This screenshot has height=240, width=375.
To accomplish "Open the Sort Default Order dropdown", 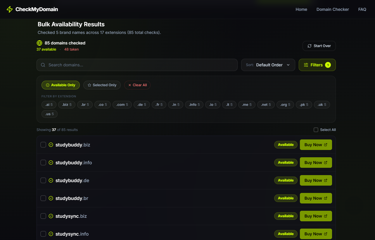I will (x=268, y=65).
